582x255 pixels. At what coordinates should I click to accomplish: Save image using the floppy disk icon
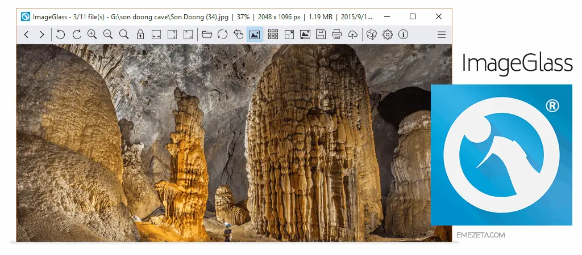pyautogui.click(x=321, y=35)
